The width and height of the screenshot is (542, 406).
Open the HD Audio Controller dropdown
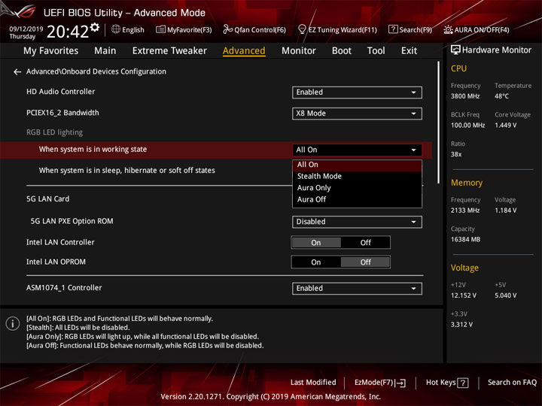click(x=357, y=92)
